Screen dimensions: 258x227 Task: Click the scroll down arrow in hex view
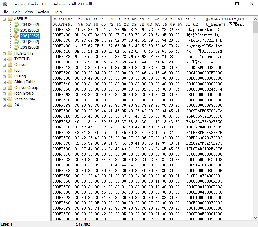(255, 218)
